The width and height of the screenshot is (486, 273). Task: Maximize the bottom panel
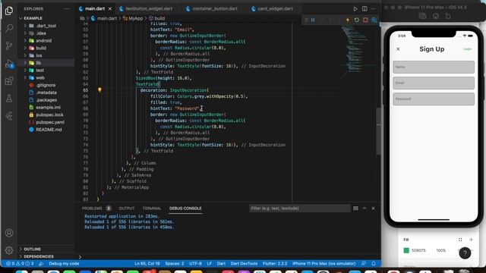point(364,209)
